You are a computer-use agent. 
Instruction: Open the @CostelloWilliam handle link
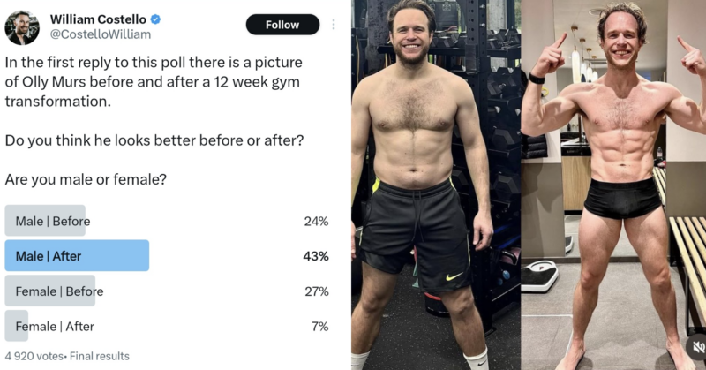click(x=100, y=34)
